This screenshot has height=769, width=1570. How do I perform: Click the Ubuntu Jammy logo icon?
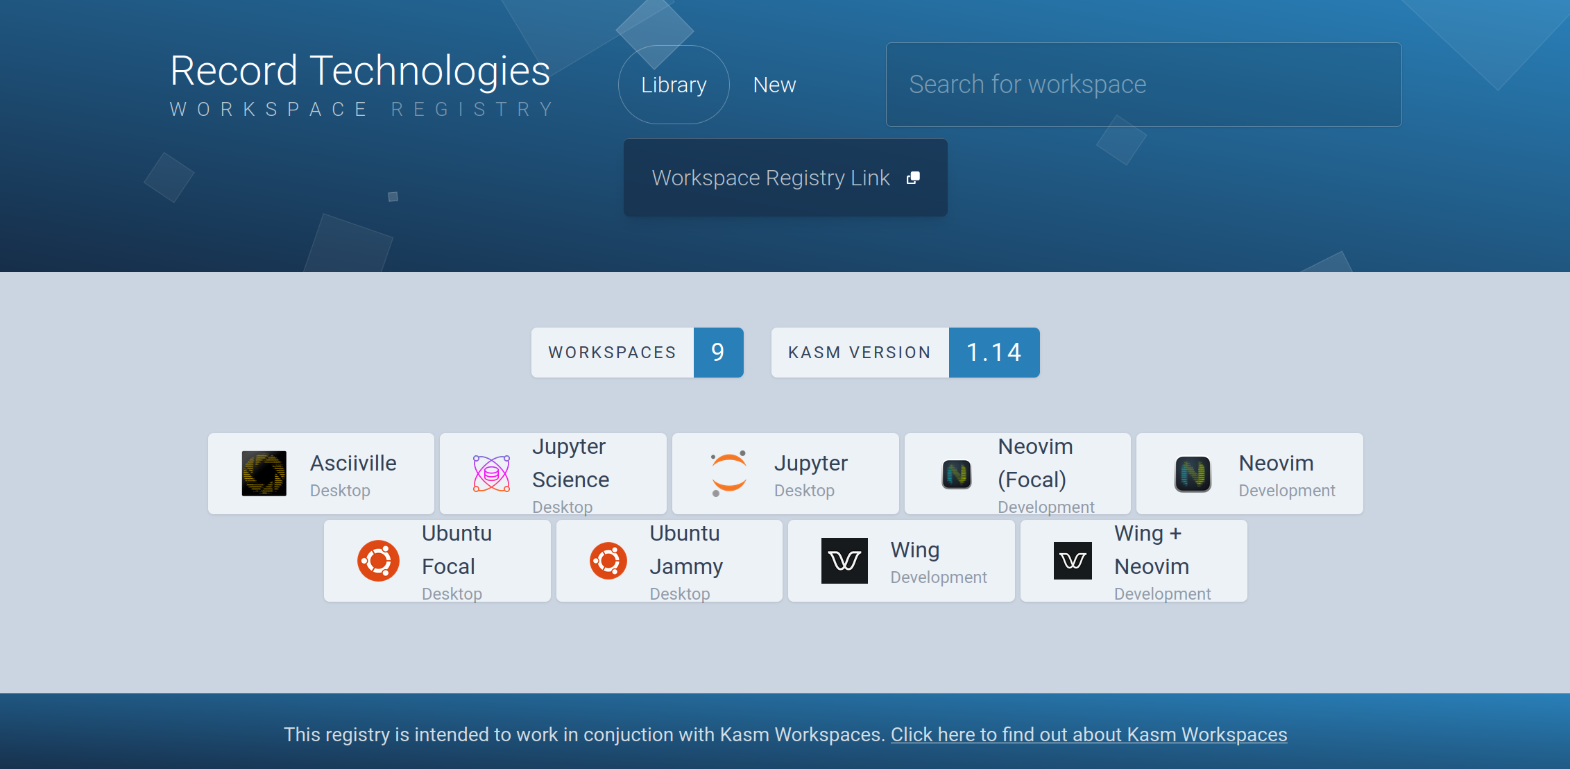608,561
